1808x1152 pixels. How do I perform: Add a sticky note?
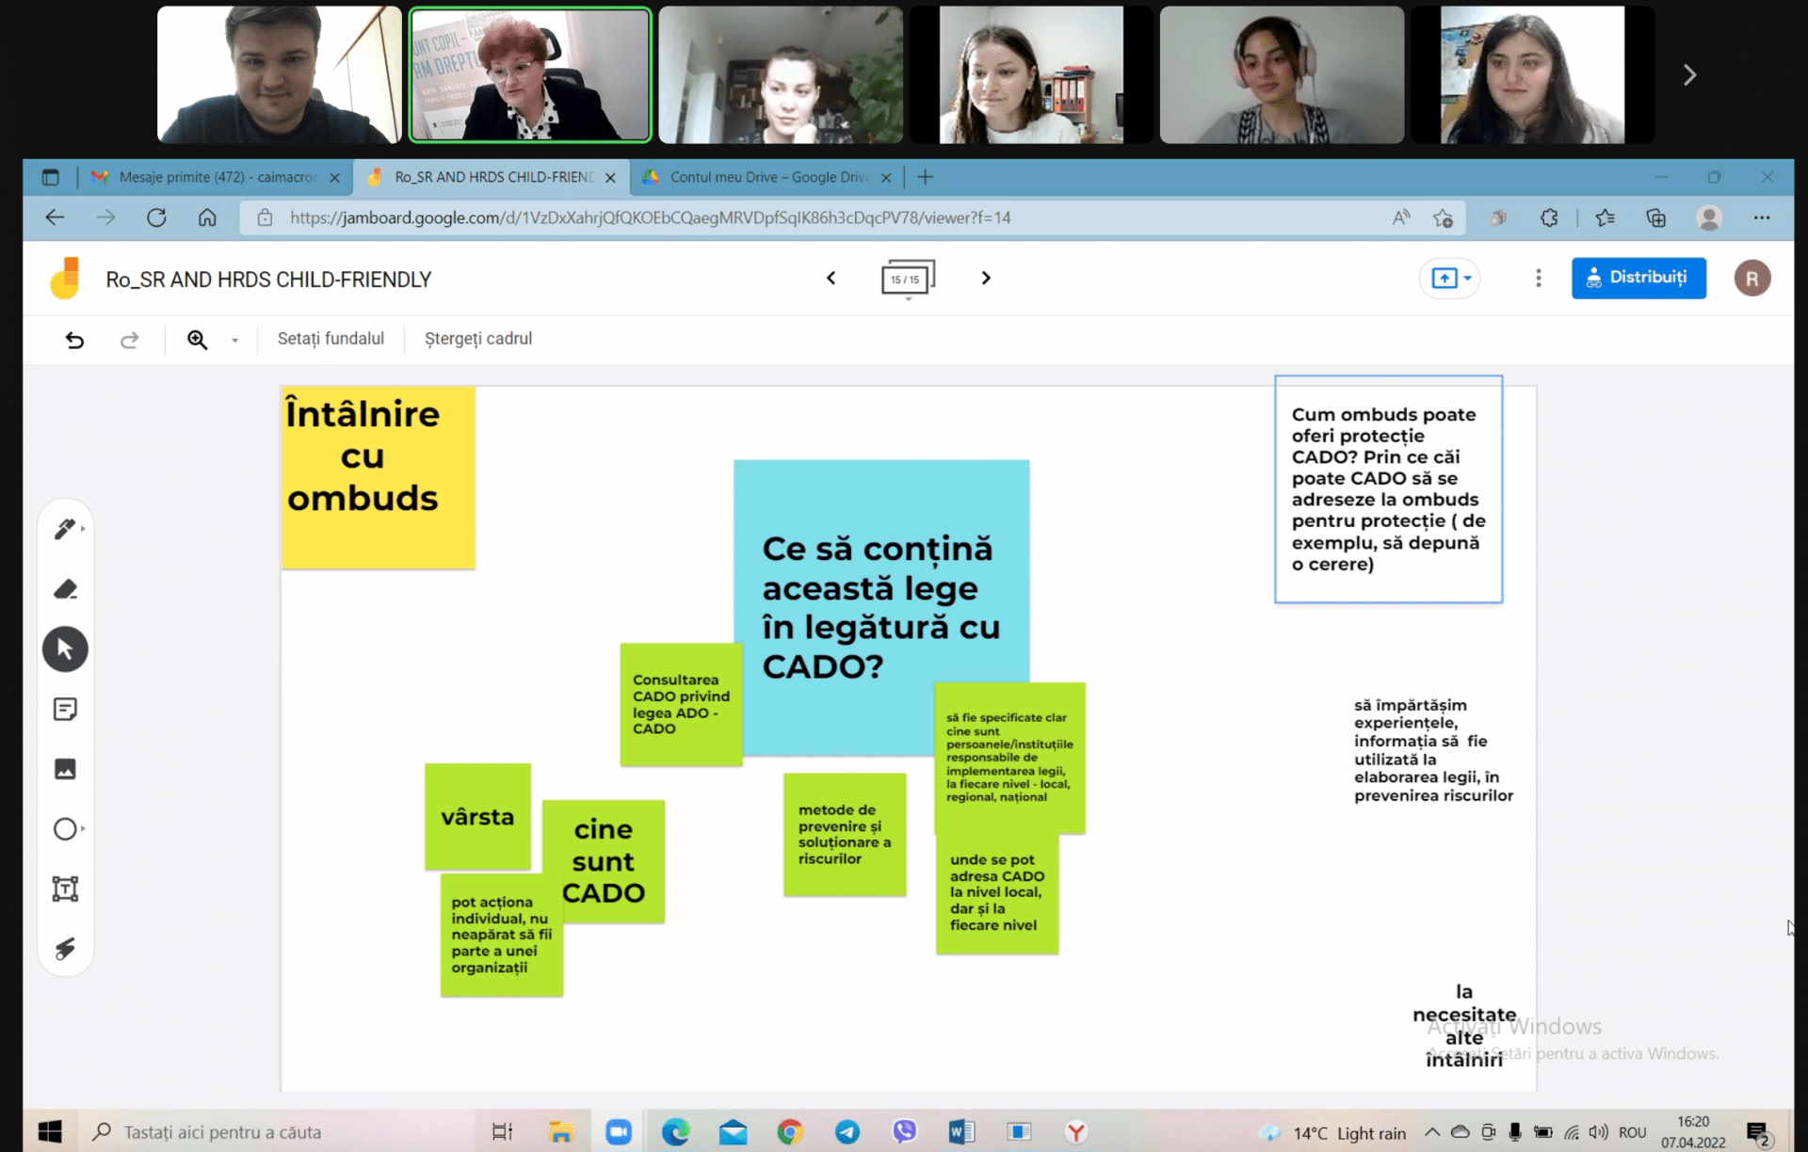click(65, 710)
